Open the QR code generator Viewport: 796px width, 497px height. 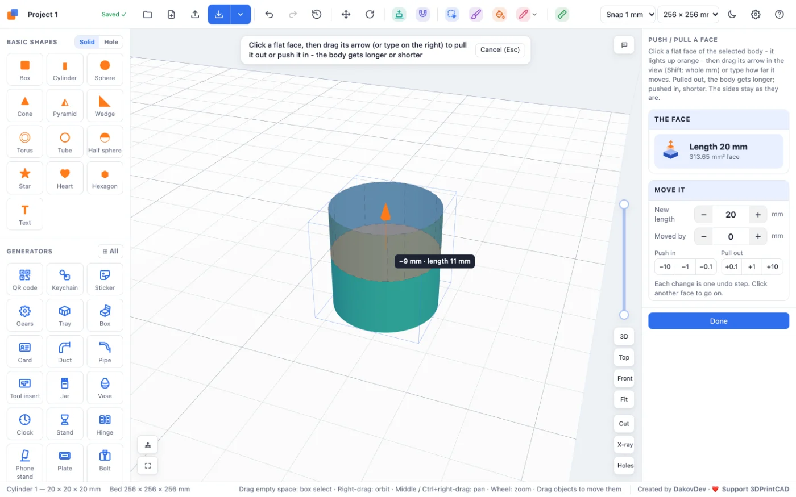point(25,279)
